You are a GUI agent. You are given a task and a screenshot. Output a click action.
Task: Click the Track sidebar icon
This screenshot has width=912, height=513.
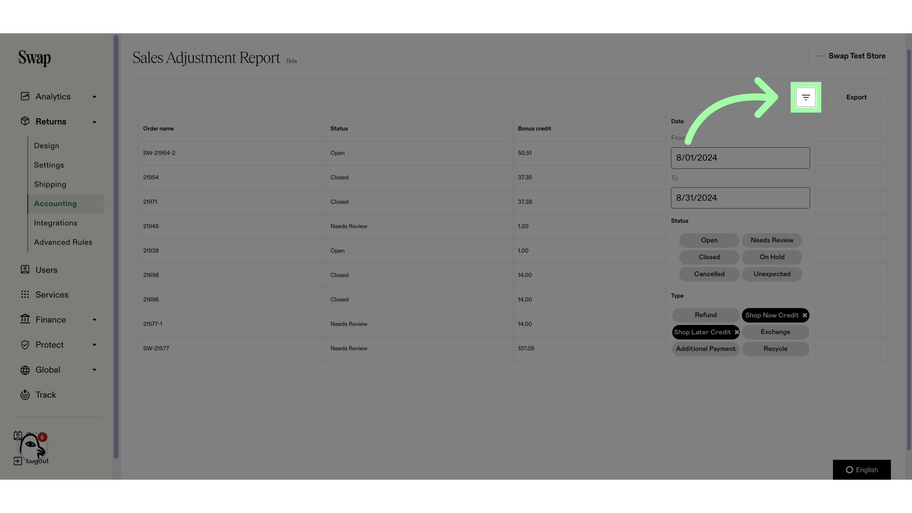coord(24,395)
